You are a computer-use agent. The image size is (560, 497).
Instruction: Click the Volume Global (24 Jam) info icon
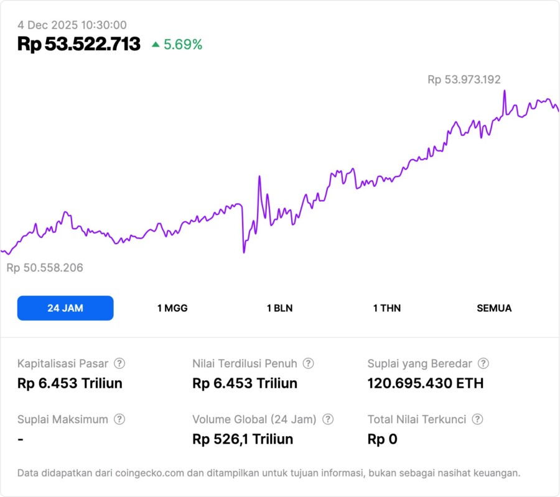[x=328, y=419]
